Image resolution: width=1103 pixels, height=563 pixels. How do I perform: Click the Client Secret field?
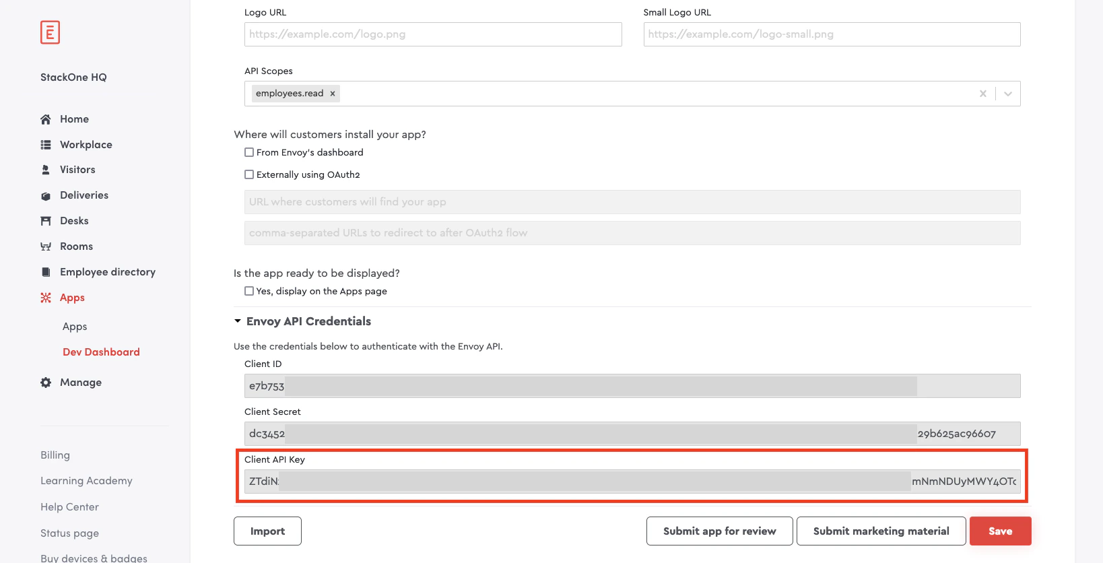(632, 434)
